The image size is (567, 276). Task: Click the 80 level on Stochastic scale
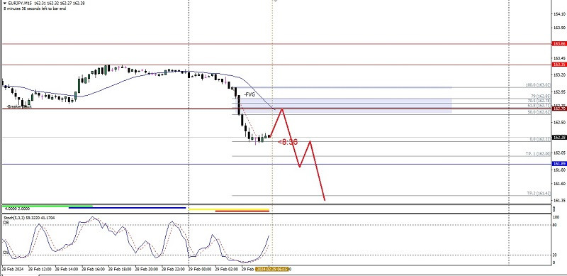click(x=555, y=225)
